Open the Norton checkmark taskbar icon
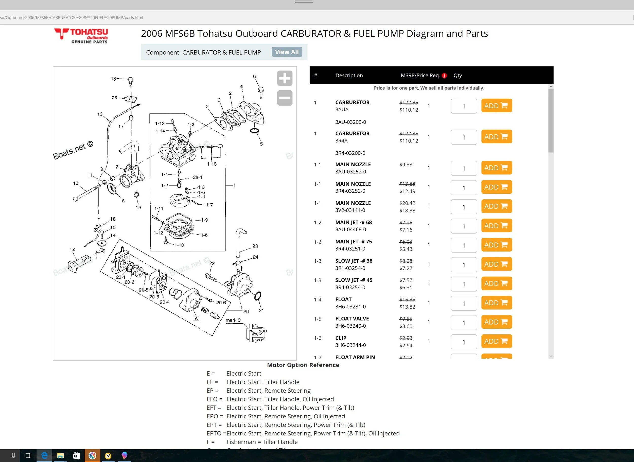Screen dimensions: 634x462 (108, 456)
